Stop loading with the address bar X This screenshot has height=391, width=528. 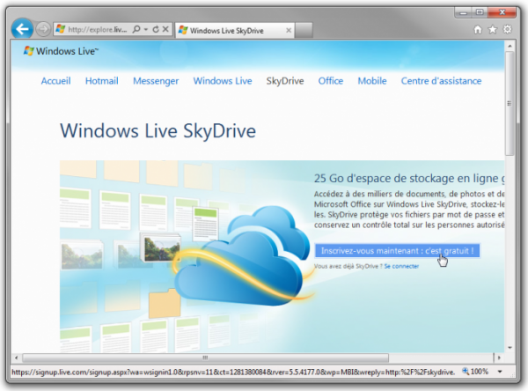click(165, 29)
